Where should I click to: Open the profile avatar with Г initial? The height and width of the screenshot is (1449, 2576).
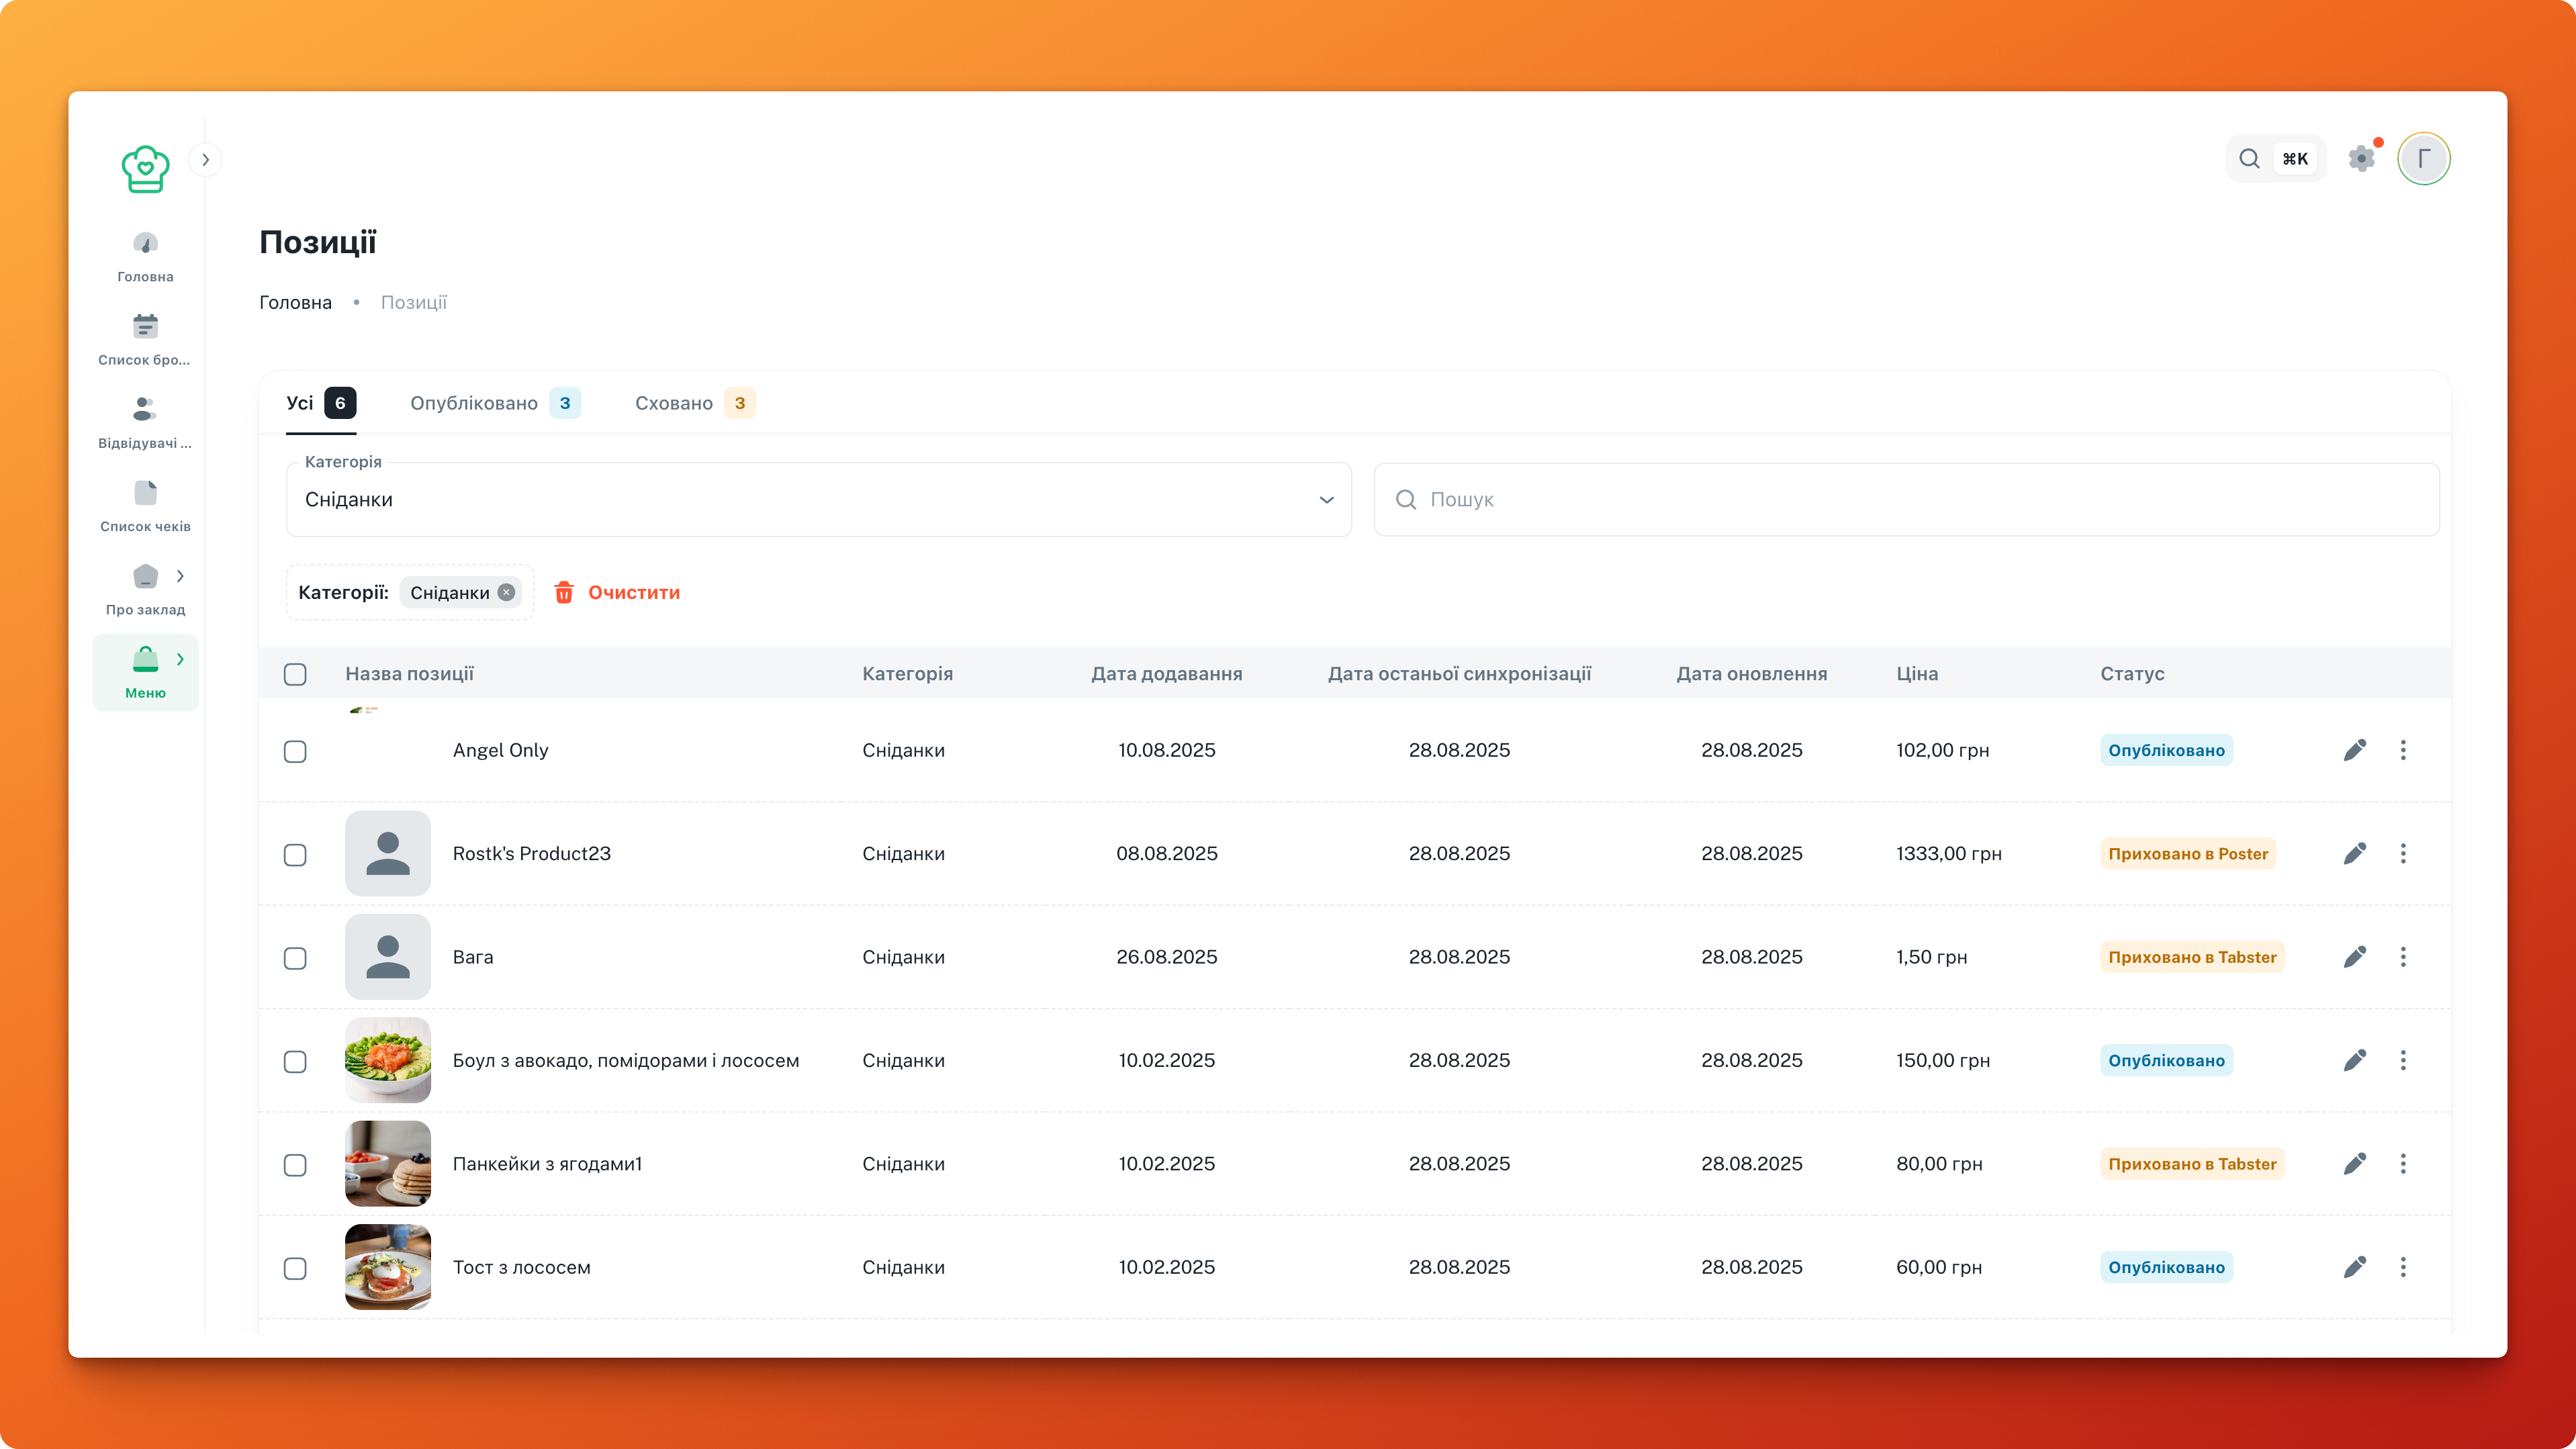coord(2424,158)
